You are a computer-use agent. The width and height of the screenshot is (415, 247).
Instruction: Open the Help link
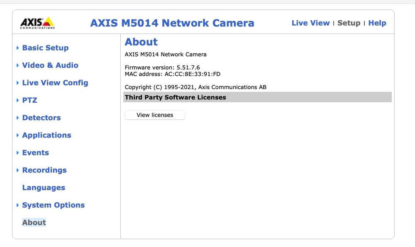377,23
